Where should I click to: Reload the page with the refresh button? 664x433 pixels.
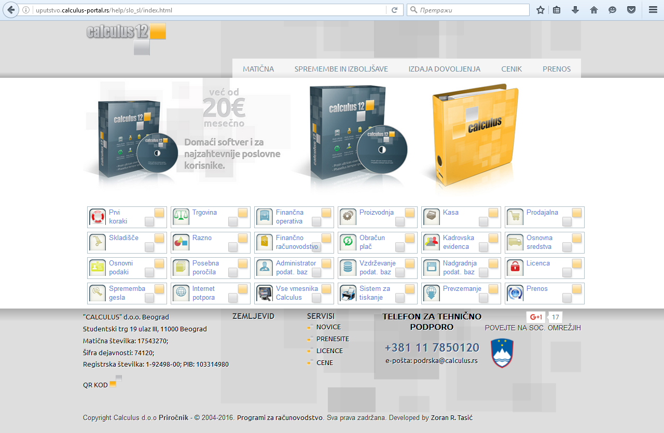click(x=394, y=10)
